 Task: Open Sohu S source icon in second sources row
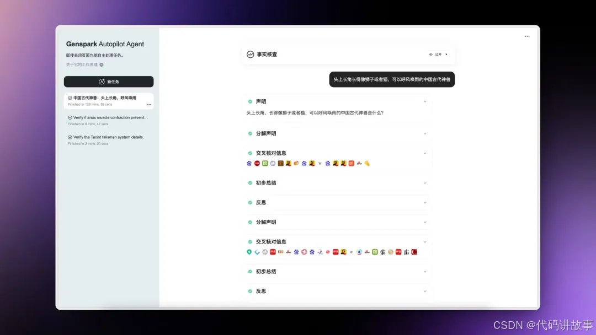[x=344, y=252]
